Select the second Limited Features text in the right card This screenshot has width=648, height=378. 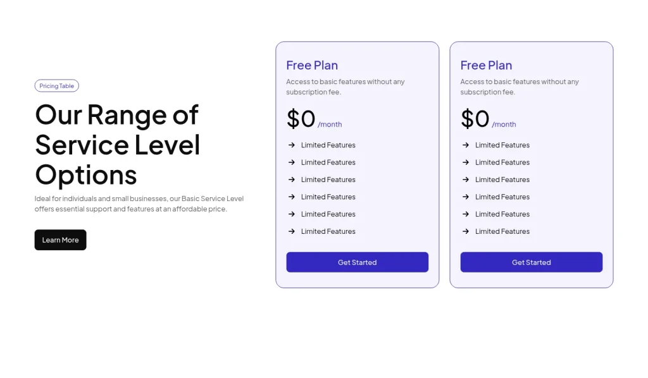(x=502, y=162)
